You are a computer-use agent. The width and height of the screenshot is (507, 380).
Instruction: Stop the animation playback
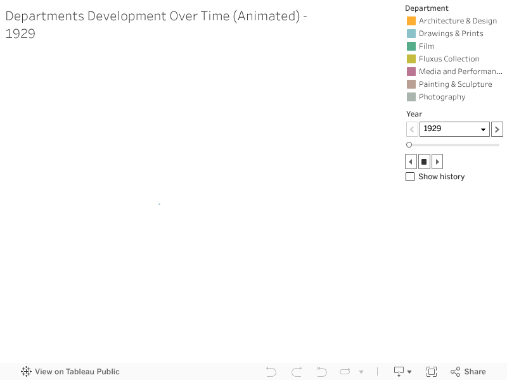click(424, 161)
